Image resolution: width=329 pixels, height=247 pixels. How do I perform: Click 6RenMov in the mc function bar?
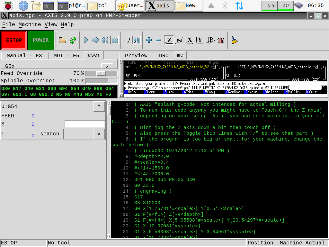pyautogui.click(x=232, y=92)
